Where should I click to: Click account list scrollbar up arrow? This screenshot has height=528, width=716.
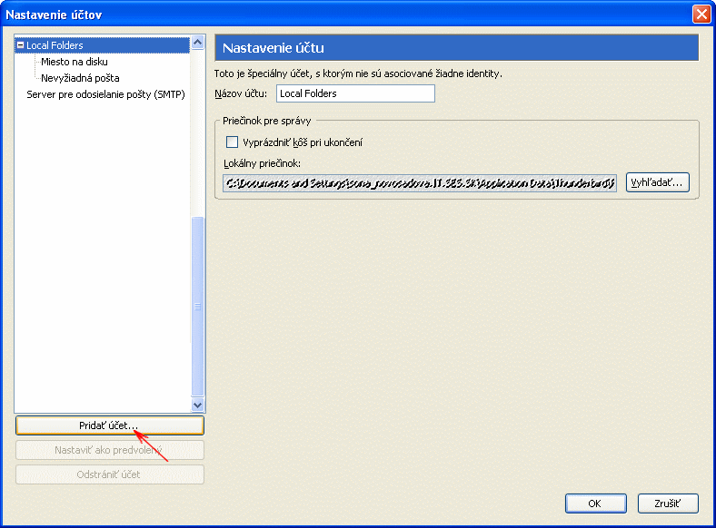198,44
